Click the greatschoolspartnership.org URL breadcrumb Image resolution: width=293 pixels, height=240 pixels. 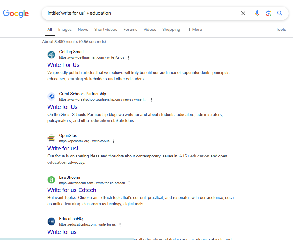(103, 100)
